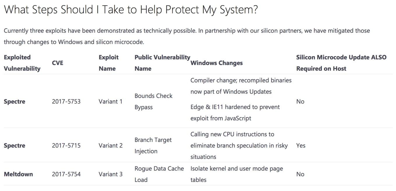
Task: Click CVE number 2017-5754
Action: tap(66, 174)
